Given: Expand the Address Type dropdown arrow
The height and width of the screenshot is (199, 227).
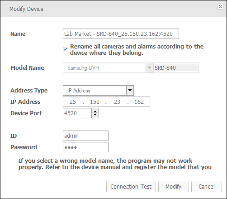Looking at the screenshot, I should (x=130, y=90).
